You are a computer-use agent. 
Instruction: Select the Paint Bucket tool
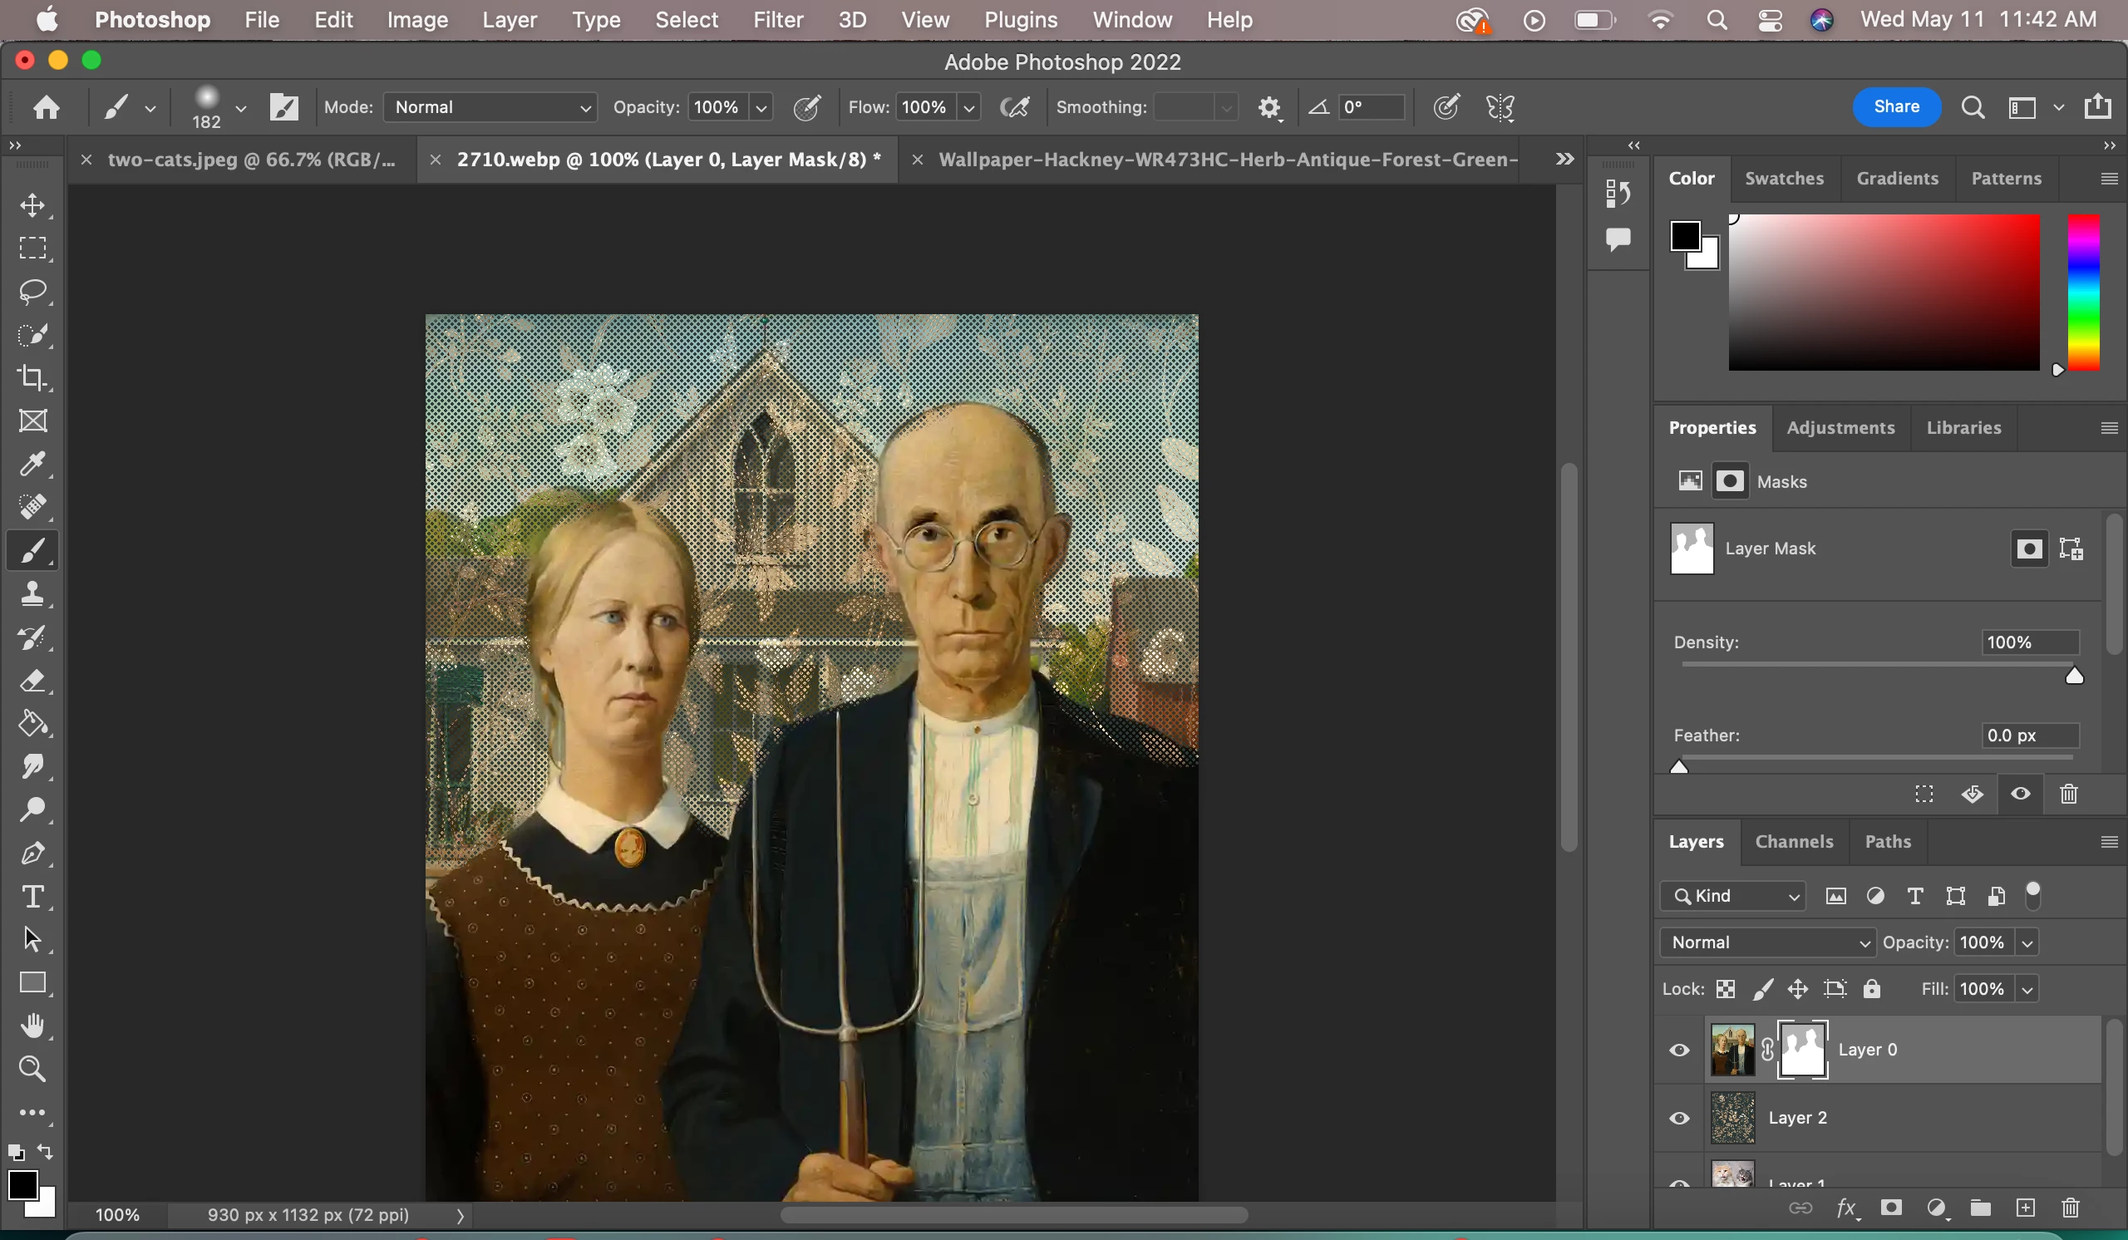click(x=33, y=723)
